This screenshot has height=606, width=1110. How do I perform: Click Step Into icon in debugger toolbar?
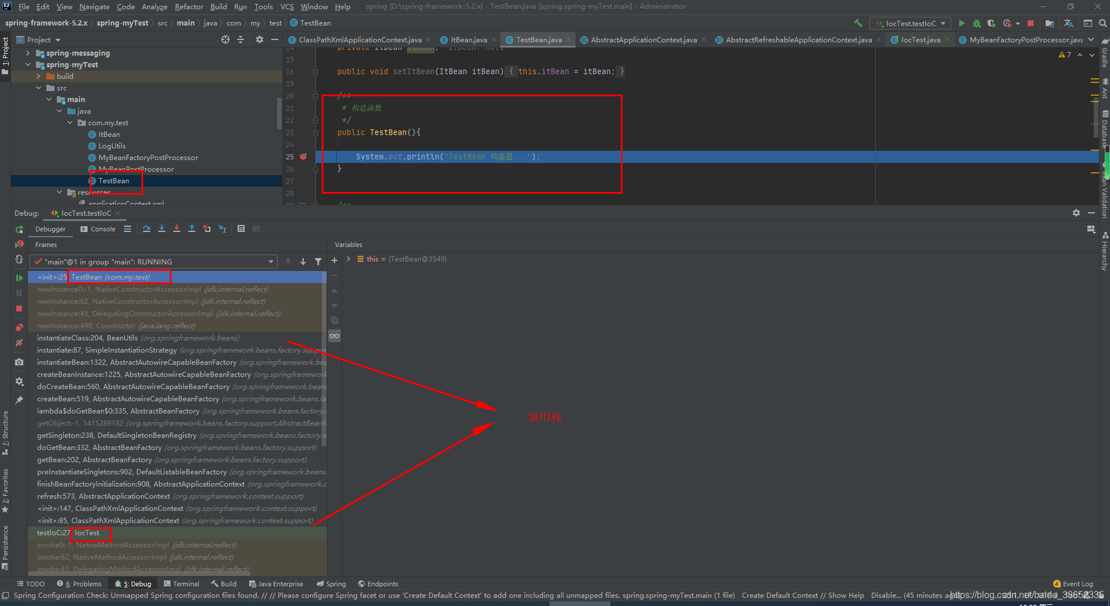pyautogui.click(x=162, y=228)
